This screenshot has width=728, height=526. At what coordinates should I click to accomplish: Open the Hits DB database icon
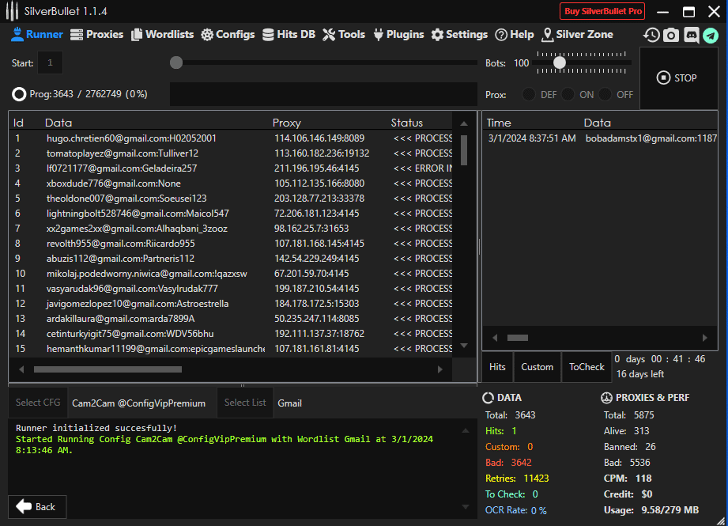click(x=269, y=35)
